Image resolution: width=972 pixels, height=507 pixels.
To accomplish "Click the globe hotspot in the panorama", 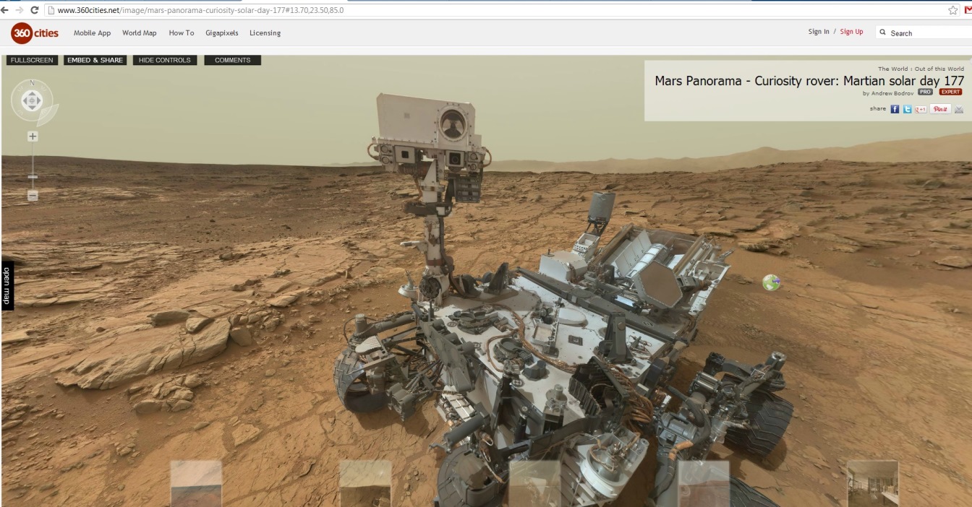I will tap(771, 282).
